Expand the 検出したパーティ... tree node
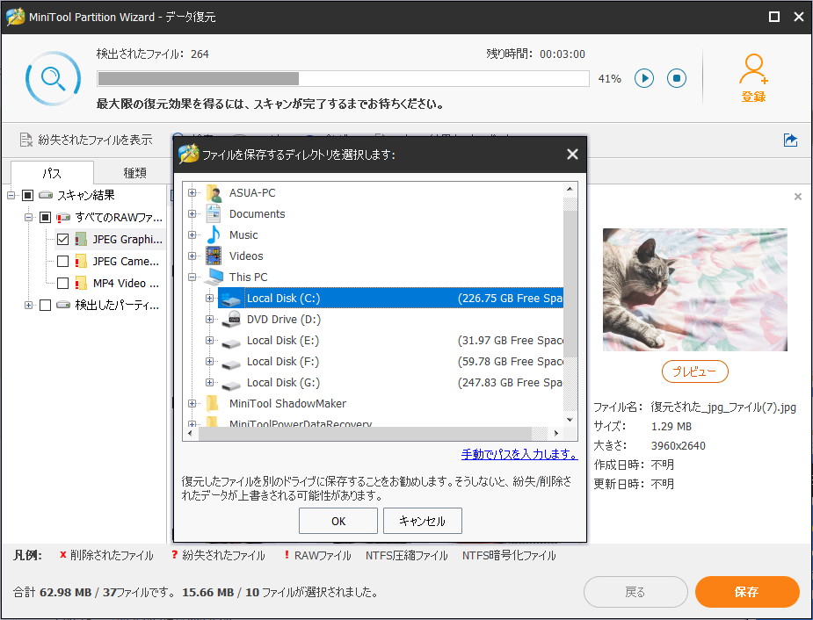The image size is (813, 620). coord(28,305)
